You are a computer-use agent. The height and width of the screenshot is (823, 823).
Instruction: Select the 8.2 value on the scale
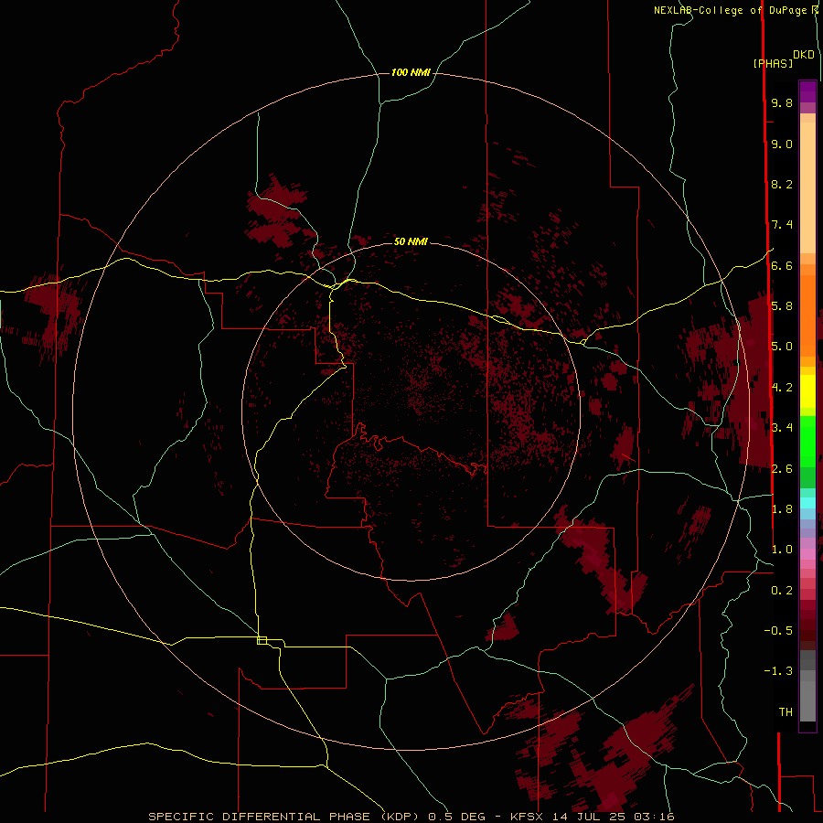point(782,184)
